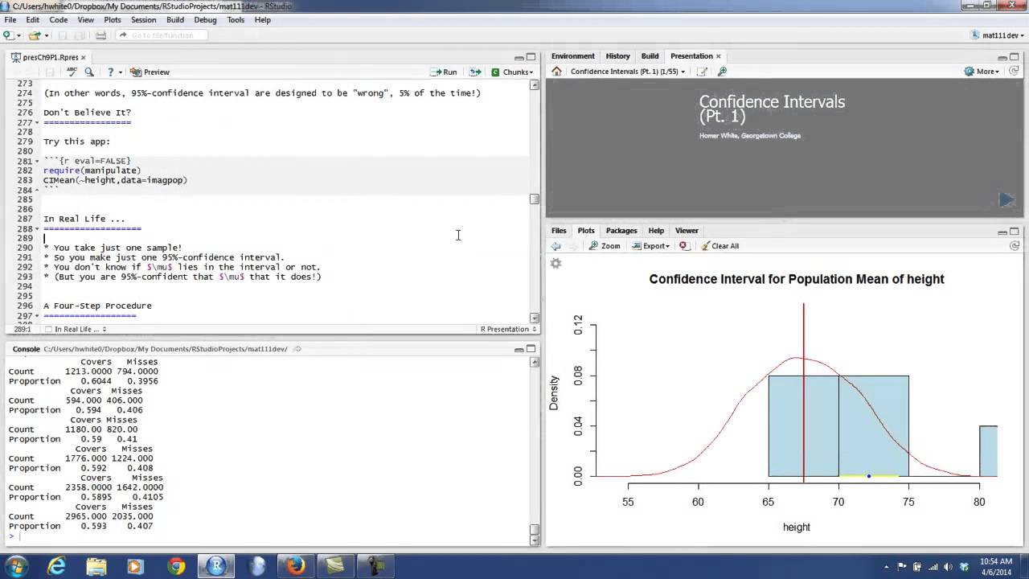Open the Debug menu

pyautogui.click(x=205, y=20)
